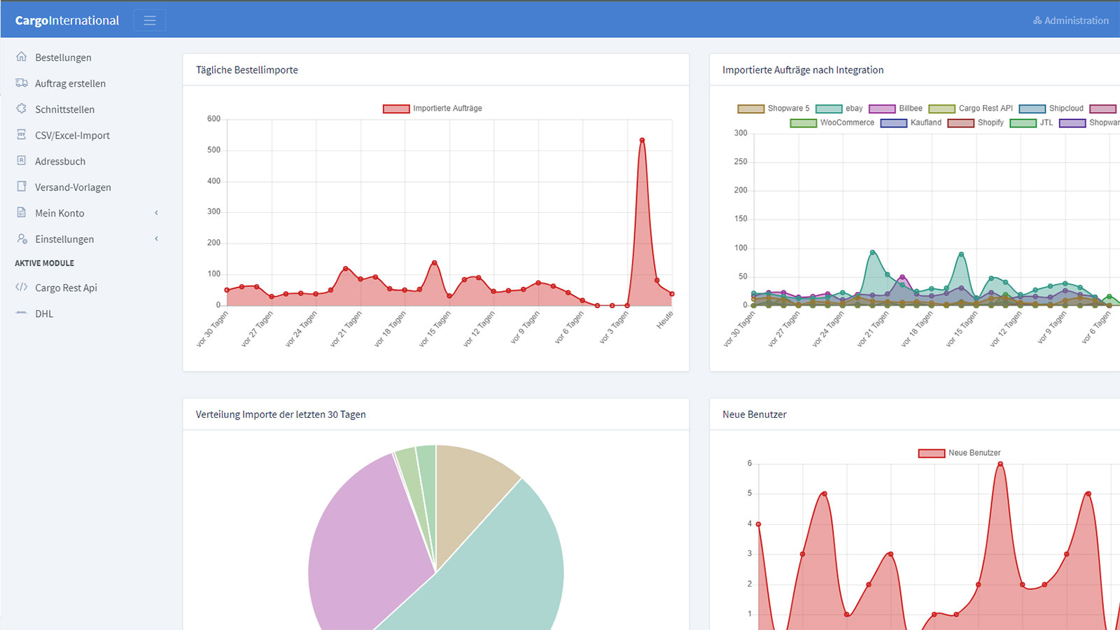Go to Bestellungen
Image resolution: width=1120 pixels, height=630 pixels.
pyautogui.click(x=63, y=57)
